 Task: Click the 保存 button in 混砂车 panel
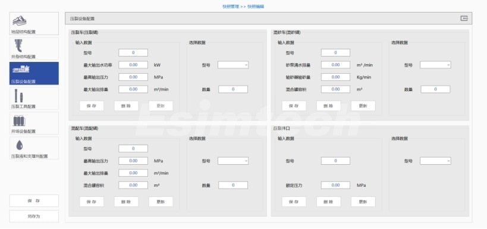(x=294, y=106)
